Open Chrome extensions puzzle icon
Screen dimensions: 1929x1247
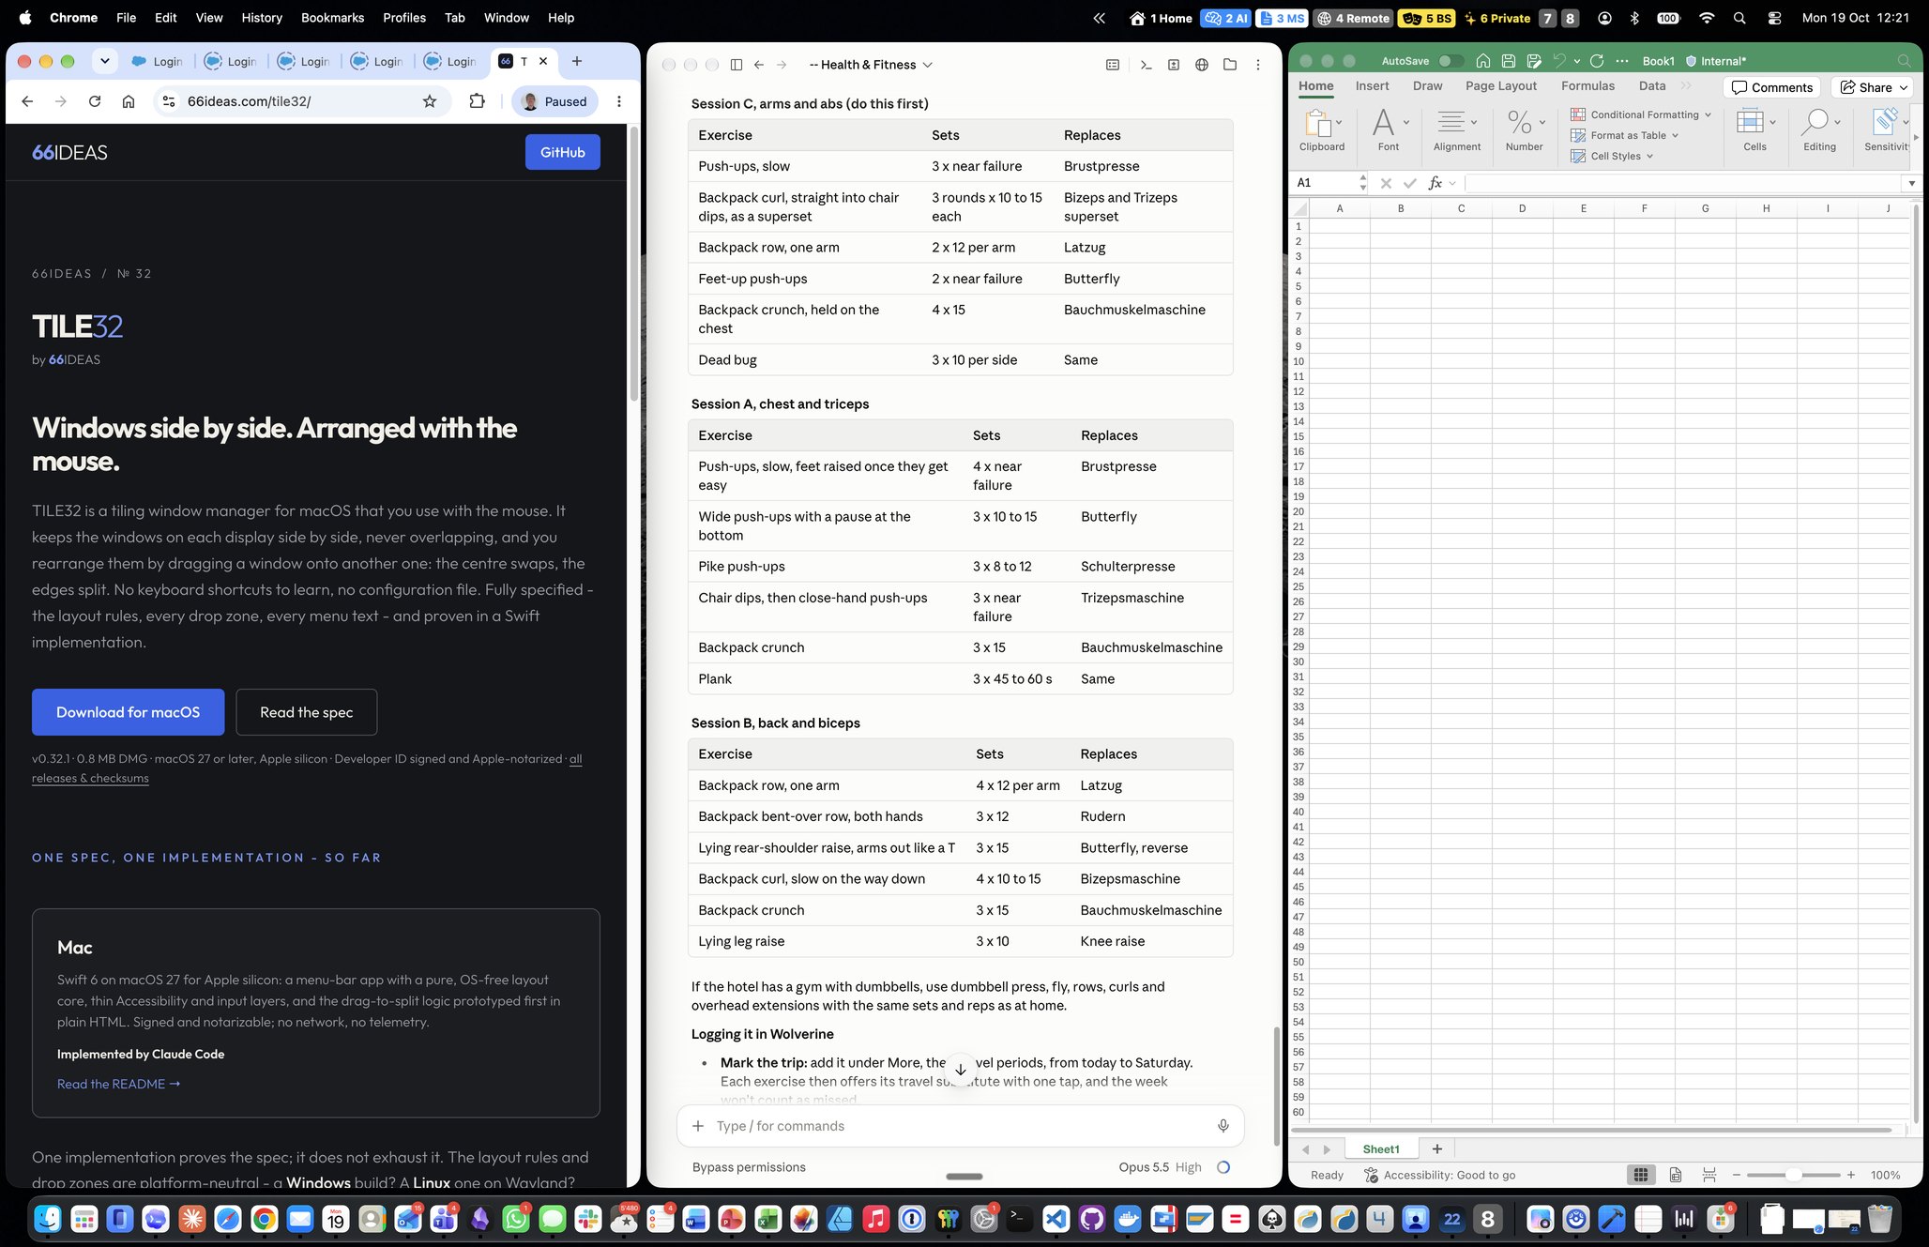[478, 101]
